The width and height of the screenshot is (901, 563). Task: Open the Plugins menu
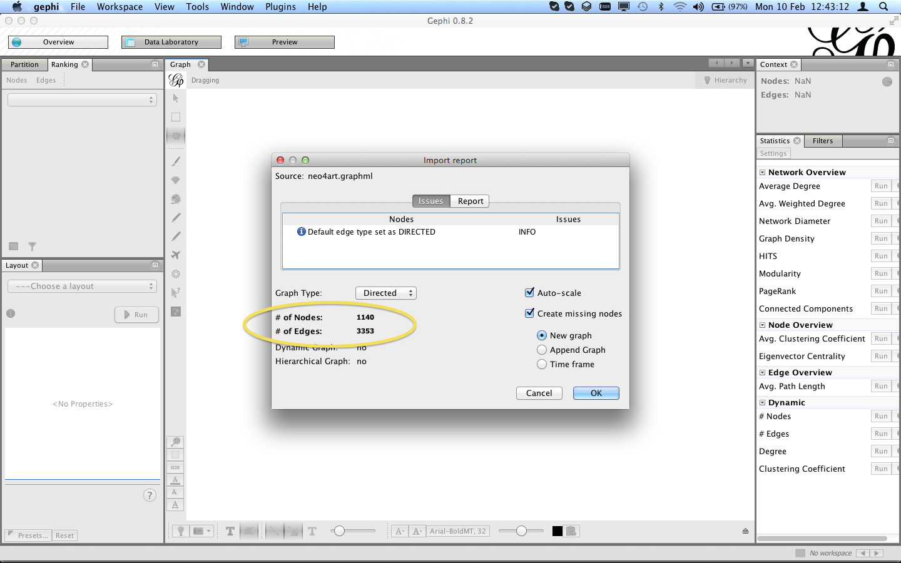(x=280, y=6)
